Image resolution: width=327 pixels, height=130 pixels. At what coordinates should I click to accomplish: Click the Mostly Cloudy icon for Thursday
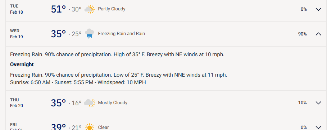point(90,103)
